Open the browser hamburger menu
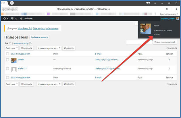Image resolution: width=181 pixels, height=118 pixels. [x=155, y=3]
